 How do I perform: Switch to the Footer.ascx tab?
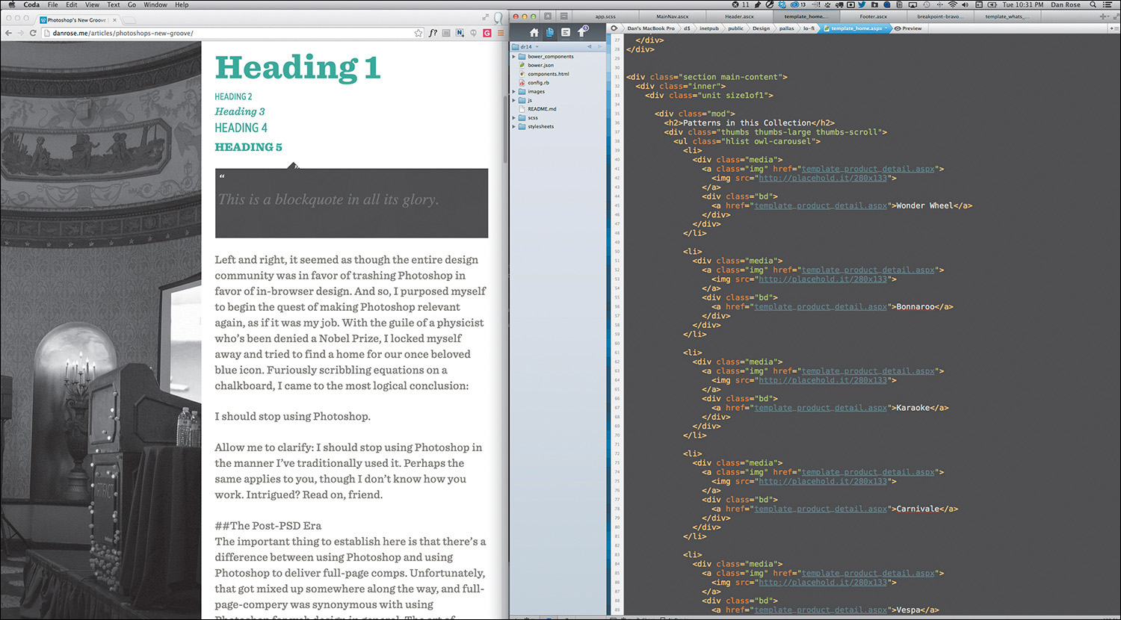pos(873,16)
